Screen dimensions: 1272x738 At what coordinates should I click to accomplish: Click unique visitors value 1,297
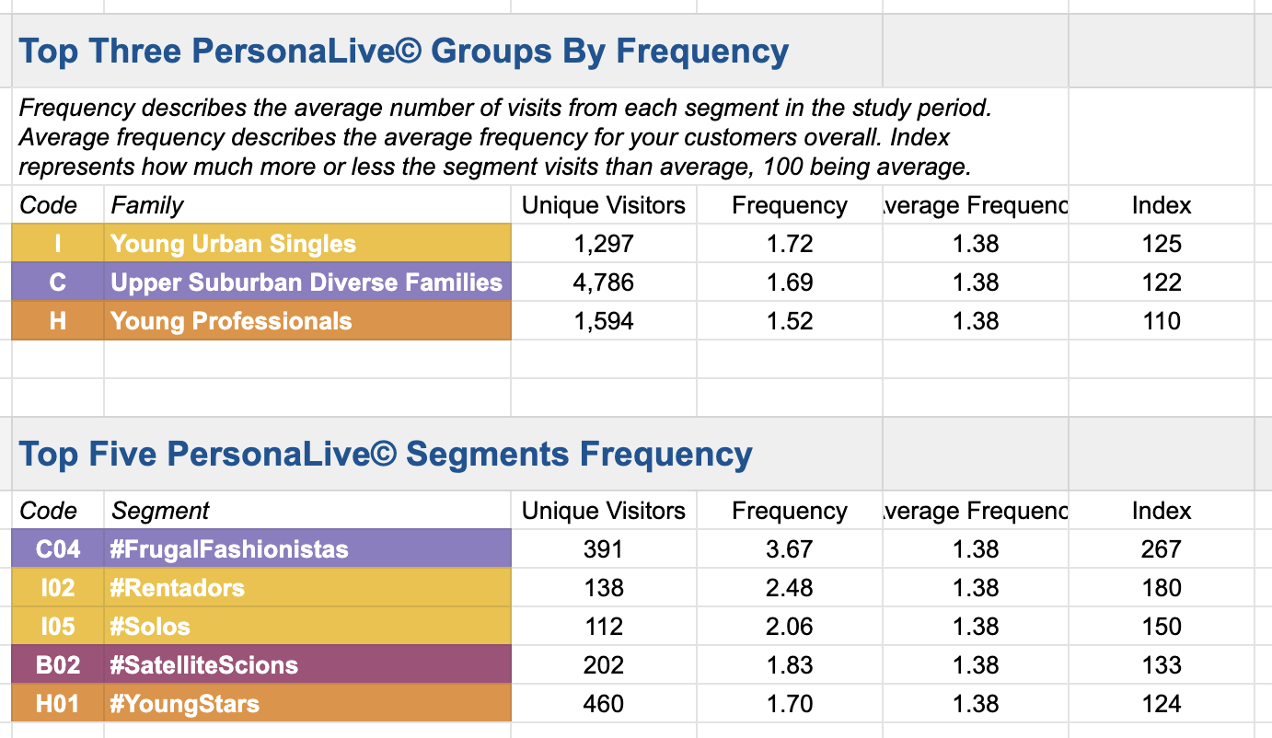pos(604,244)
